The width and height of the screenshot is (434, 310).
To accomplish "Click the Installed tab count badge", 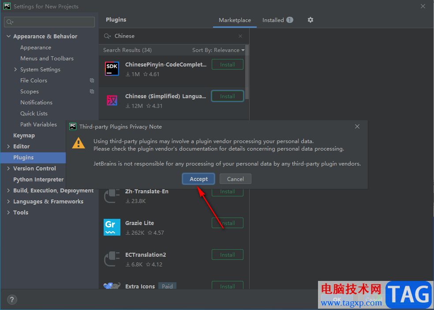I will [289, 20].
